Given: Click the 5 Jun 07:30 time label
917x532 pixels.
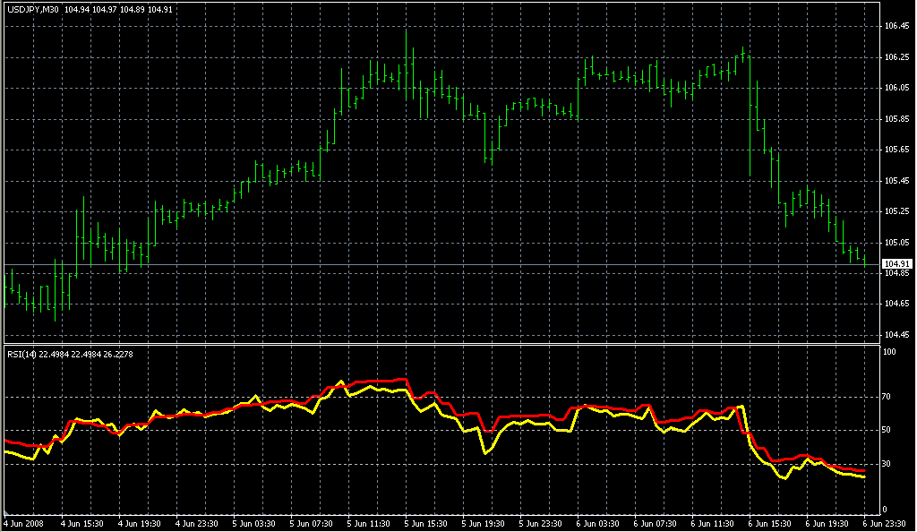Looking at the screenshot, I should (x=312, y=524).
